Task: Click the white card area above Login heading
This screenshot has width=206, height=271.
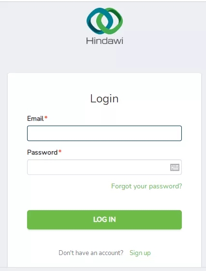Action: (104, 83)
